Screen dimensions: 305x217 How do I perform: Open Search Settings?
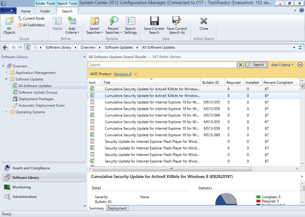tap(130, 26)
